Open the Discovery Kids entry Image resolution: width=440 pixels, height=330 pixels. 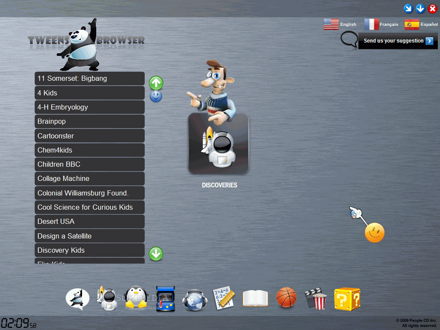[89, 251]
